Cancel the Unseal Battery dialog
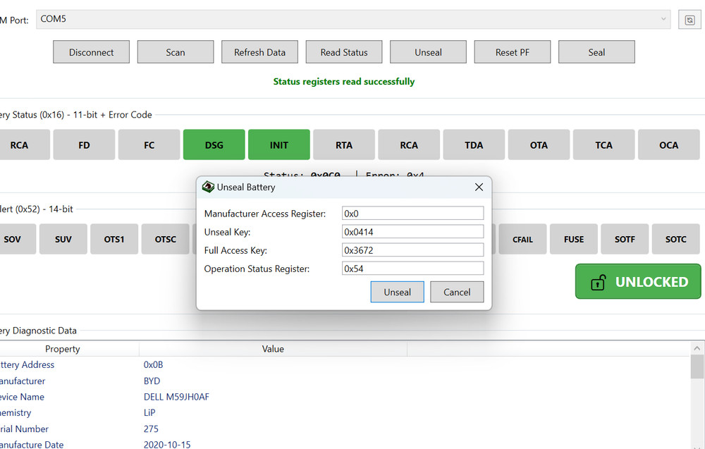Image resolution: width=705 pixels, height=449 pixels. coord(456,292)
